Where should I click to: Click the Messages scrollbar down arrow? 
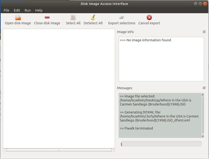(x=202, y=136)
